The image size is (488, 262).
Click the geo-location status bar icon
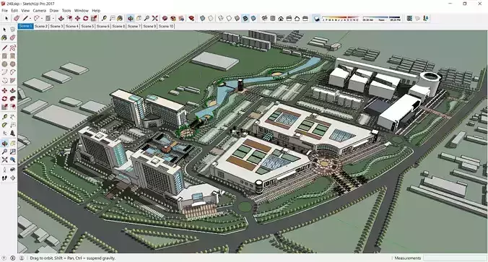(4, 258)
